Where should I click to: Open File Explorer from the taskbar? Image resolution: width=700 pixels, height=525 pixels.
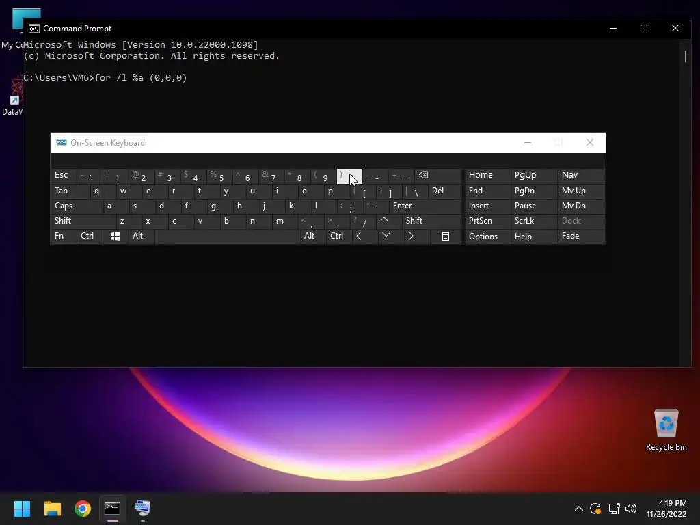[52, 509]
